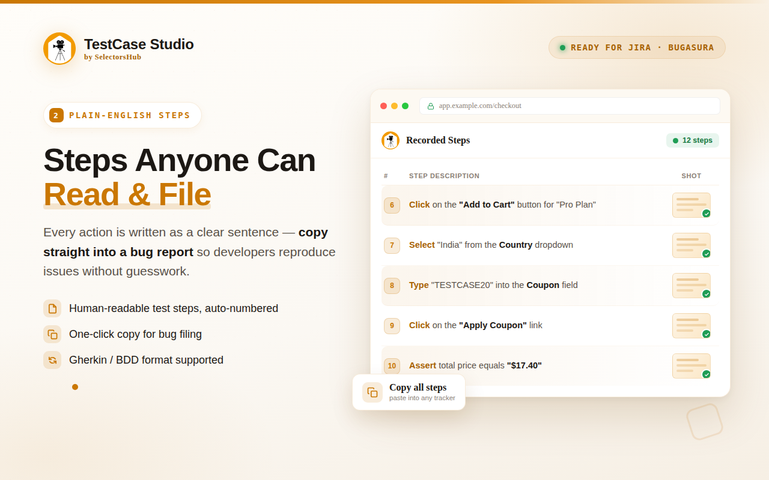769x480 pixels.
Task: Click the copy icon beside One-click copy
Action: (52, 334)
